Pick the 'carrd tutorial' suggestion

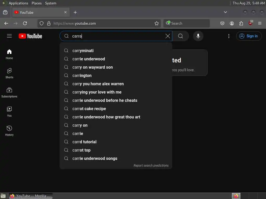pyautogui.click(x=116, y=142)
